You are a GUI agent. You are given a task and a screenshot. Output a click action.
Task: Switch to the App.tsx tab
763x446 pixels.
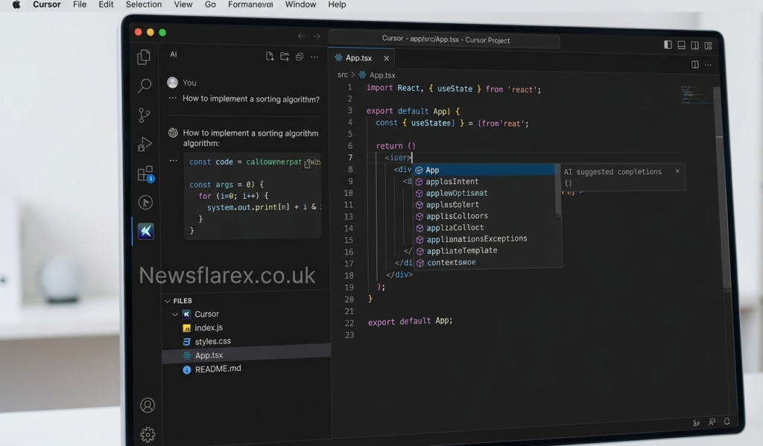[358, 57]
